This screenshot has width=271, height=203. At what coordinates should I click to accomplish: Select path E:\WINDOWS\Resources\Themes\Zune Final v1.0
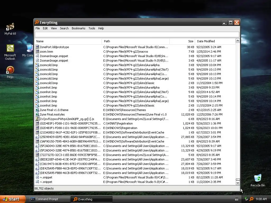tap(135, 114)
